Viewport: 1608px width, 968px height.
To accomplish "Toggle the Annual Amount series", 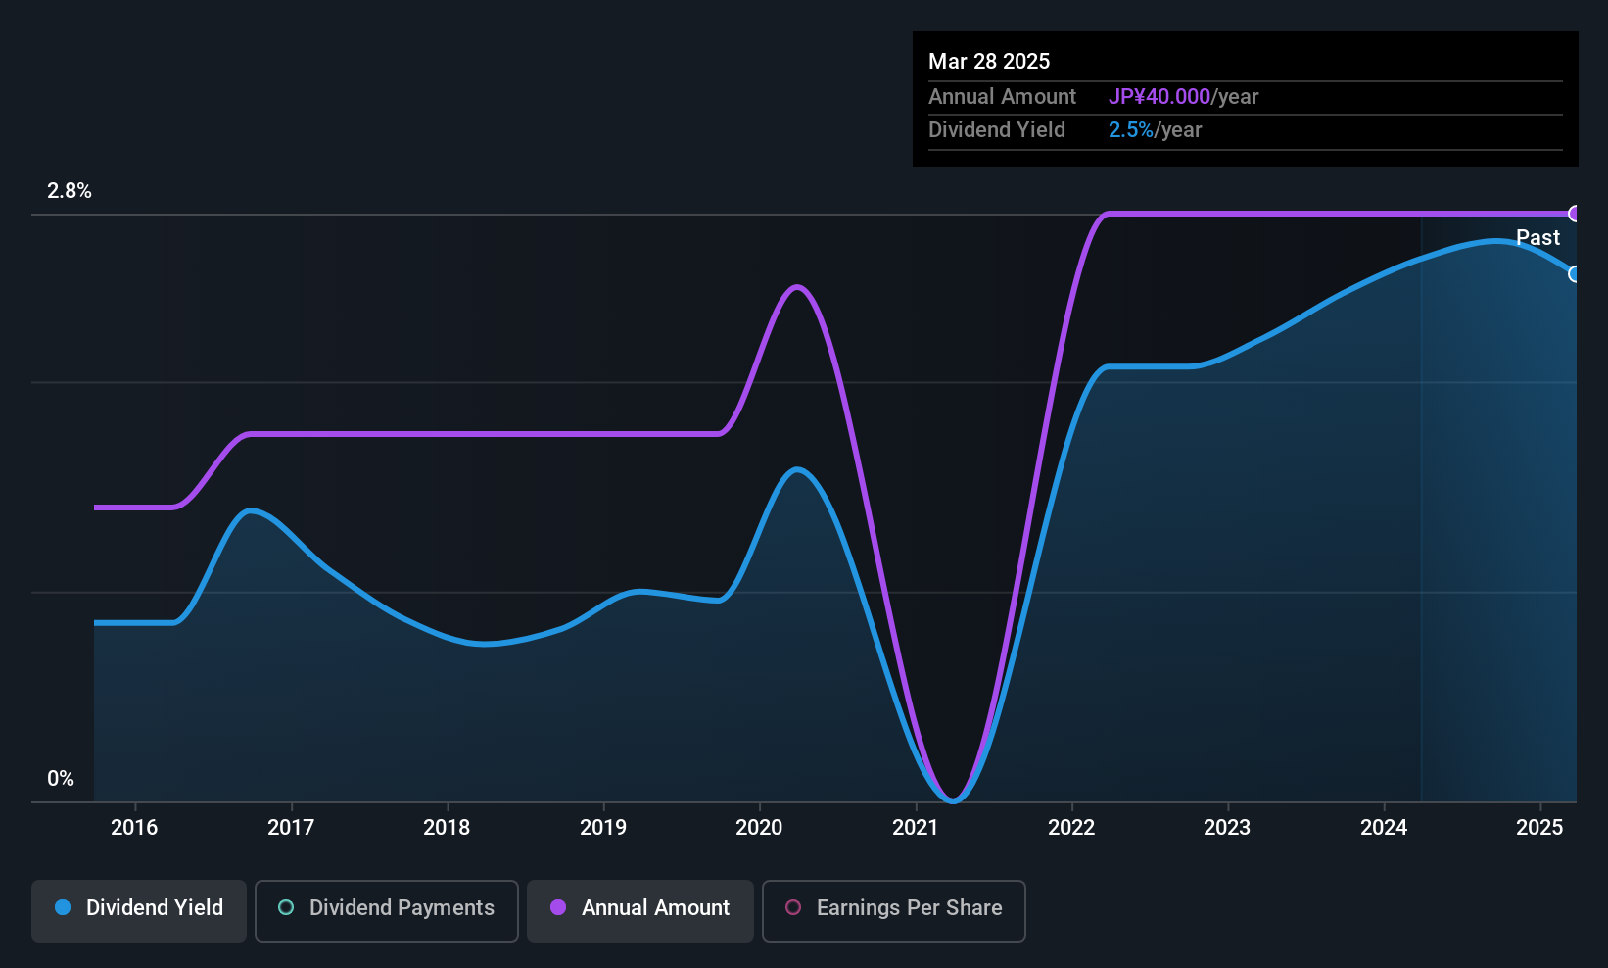I will click(640, 910).
